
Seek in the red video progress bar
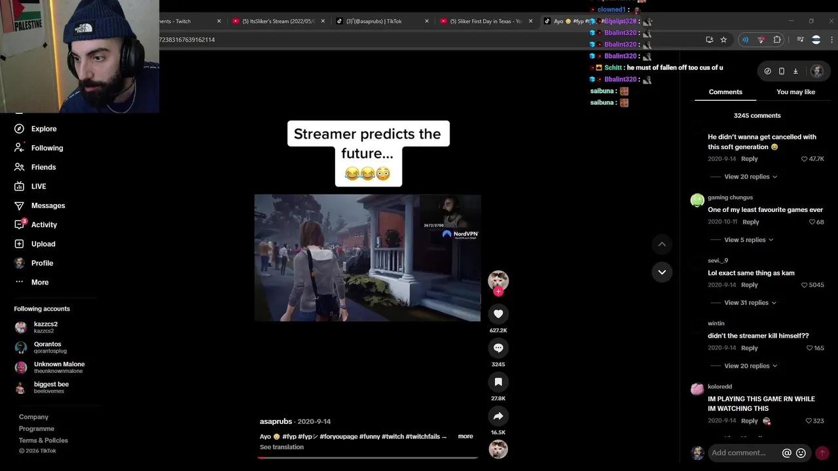click(x=367, y=457)
